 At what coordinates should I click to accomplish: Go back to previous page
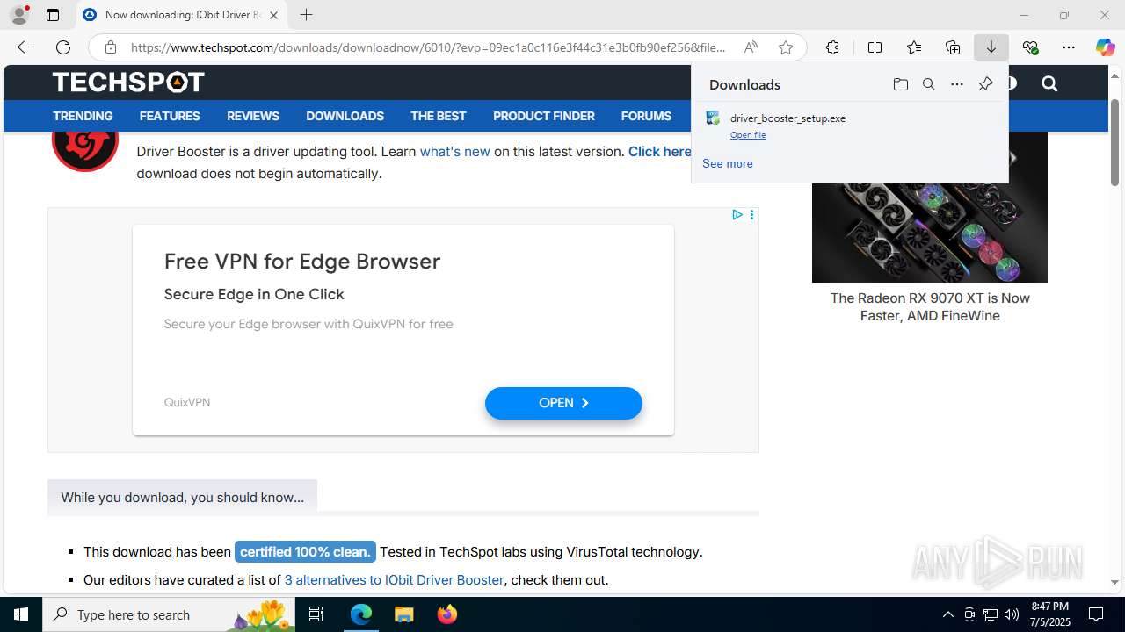(25, 47)
